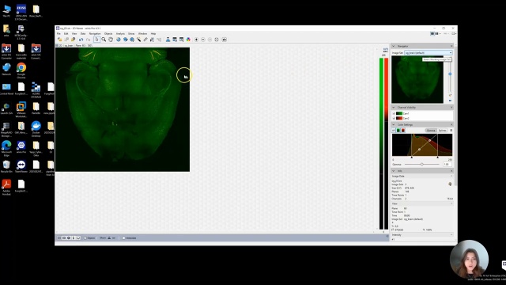Viewport: 506px width, 285px height.
Task: Collapse the Image Data section arrow
Action: tap(451, 176)
